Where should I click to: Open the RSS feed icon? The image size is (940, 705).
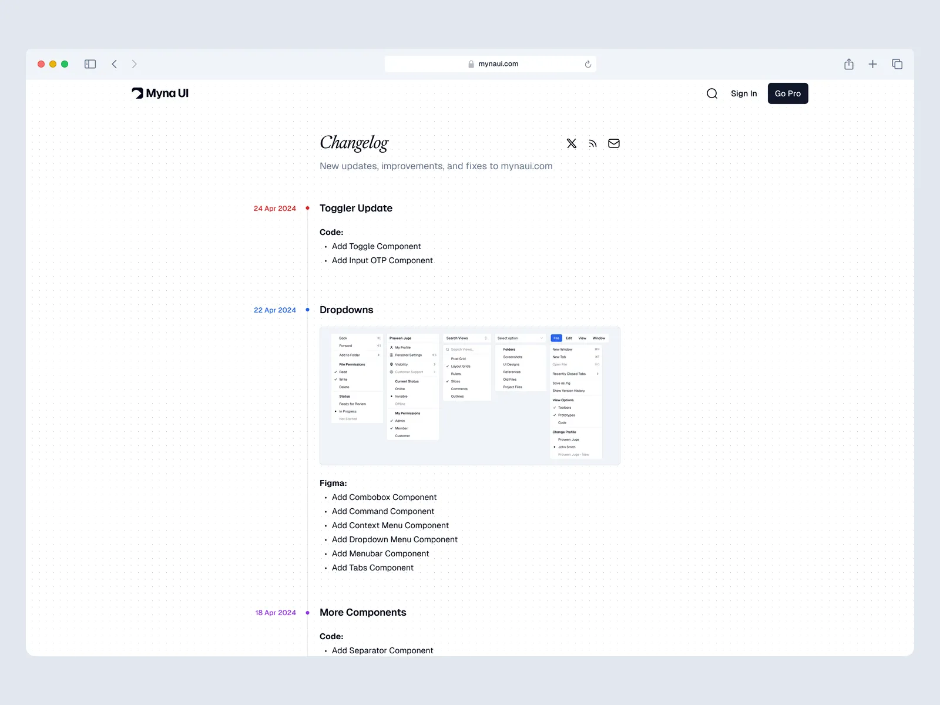[592, 143]
